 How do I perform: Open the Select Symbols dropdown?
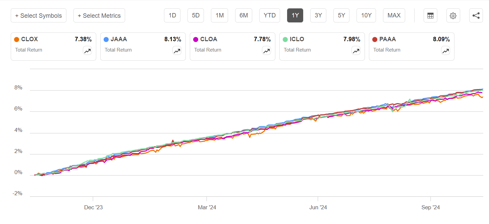(38, 15)
